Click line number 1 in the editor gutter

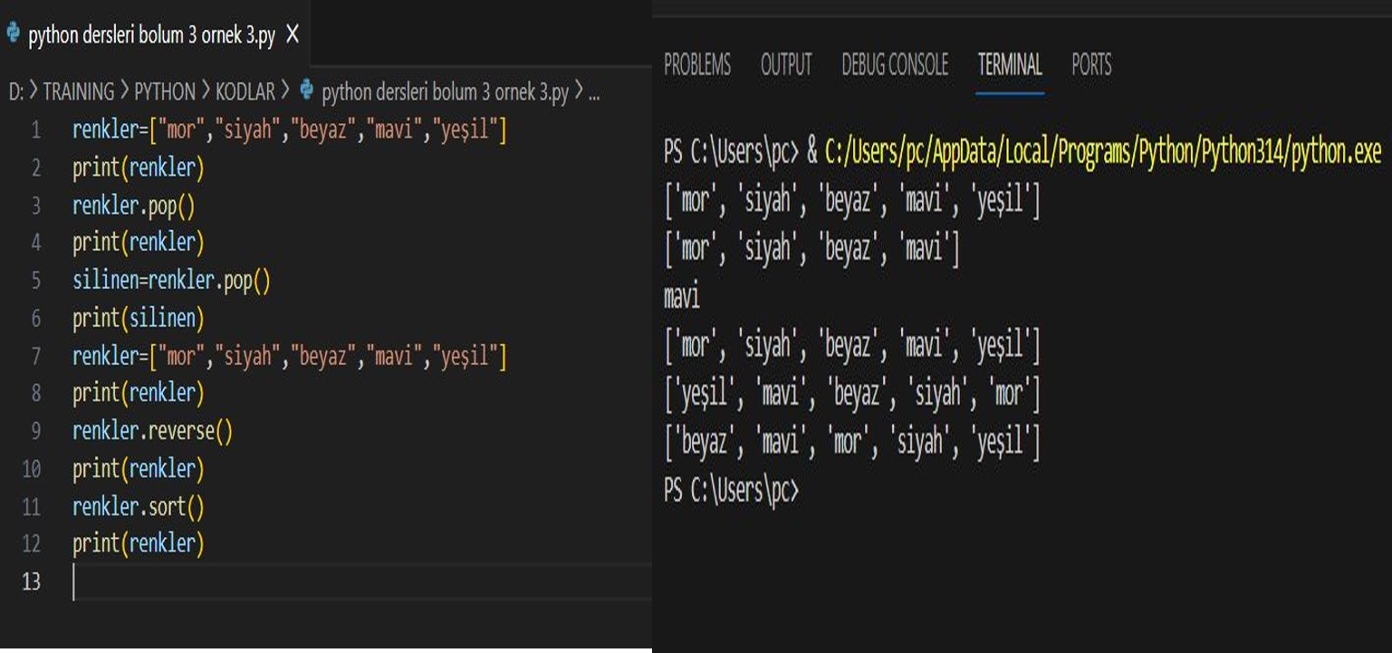tap(35, 130)
